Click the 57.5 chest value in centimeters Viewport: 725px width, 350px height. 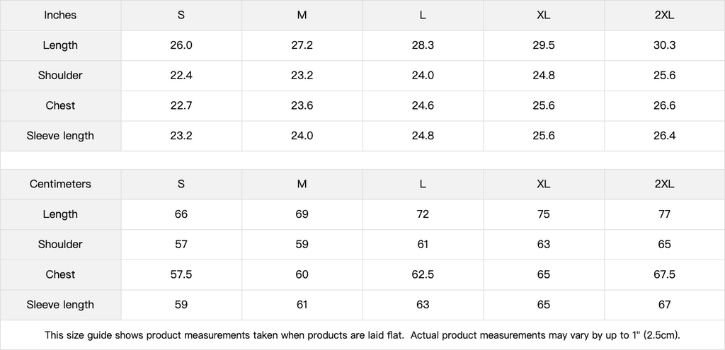coord(181,274)
